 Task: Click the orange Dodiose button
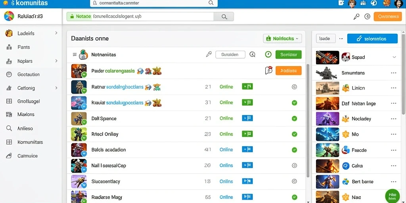tap(289, 71)
